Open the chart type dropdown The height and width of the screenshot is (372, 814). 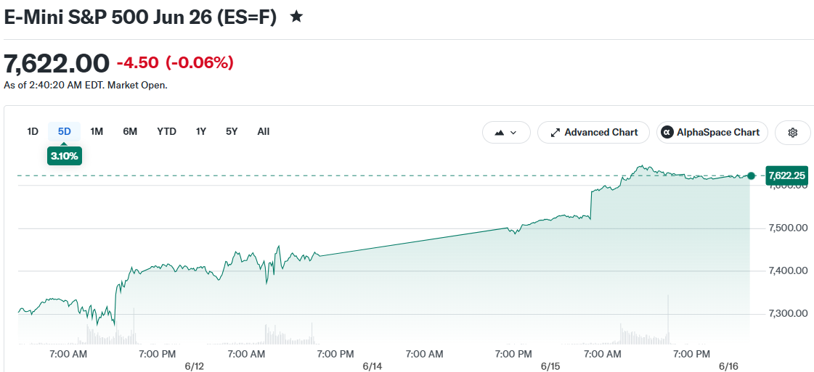[506, 133]
